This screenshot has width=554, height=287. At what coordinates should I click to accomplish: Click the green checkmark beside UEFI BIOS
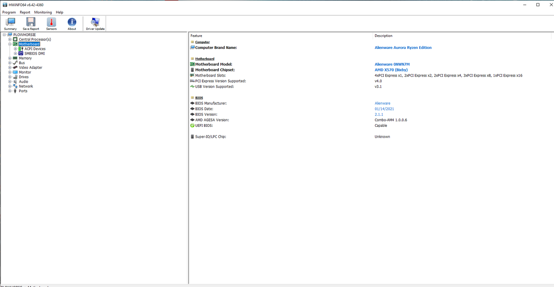pos(192,126)
